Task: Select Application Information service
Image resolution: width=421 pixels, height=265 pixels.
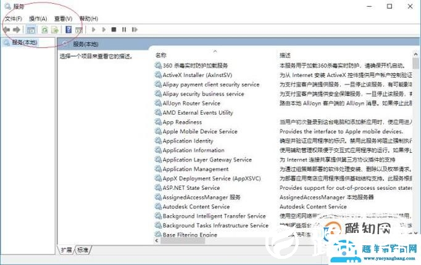Action: (x=193, y=150)
